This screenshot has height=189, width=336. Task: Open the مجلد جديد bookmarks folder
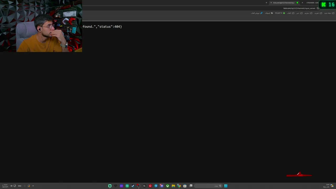point(329,13)
